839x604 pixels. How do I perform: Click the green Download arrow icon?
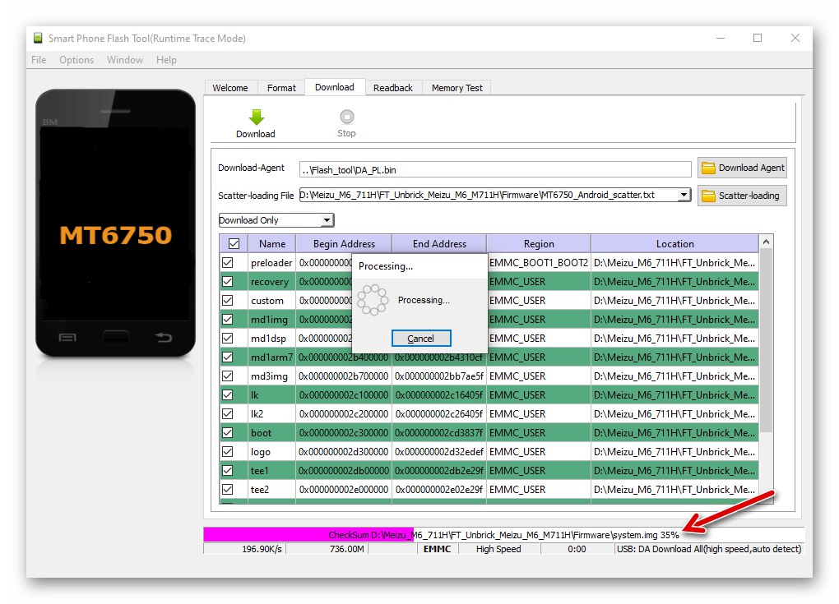[x=257, y=117]
